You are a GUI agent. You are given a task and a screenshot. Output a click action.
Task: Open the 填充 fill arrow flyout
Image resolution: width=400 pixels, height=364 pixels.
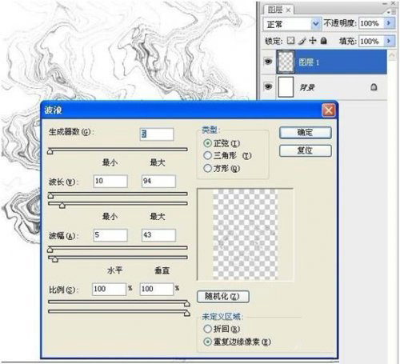point(389,41)
